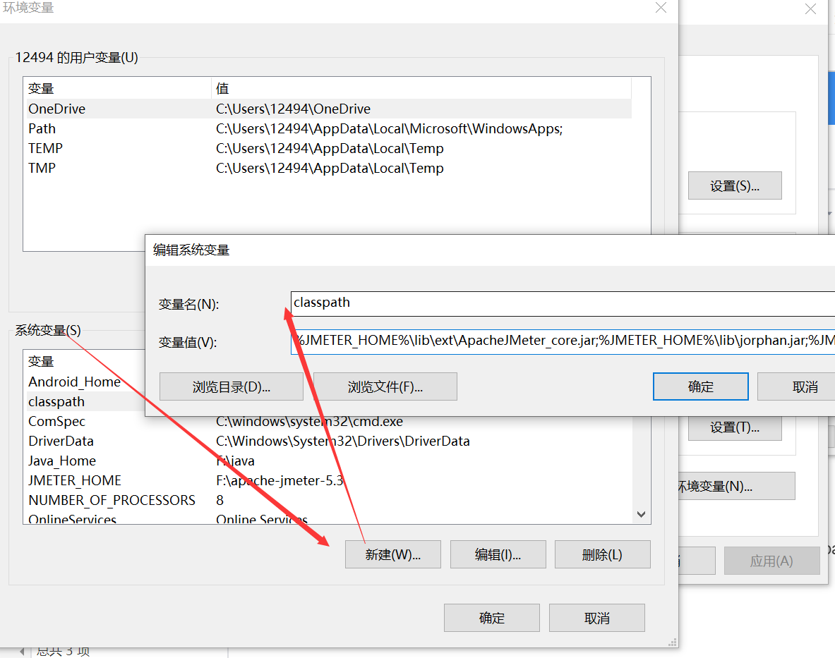The width and height of the screenshot is (835, 658).
Task: Click the 浏览目录(D) button
Action: [232, 386]
